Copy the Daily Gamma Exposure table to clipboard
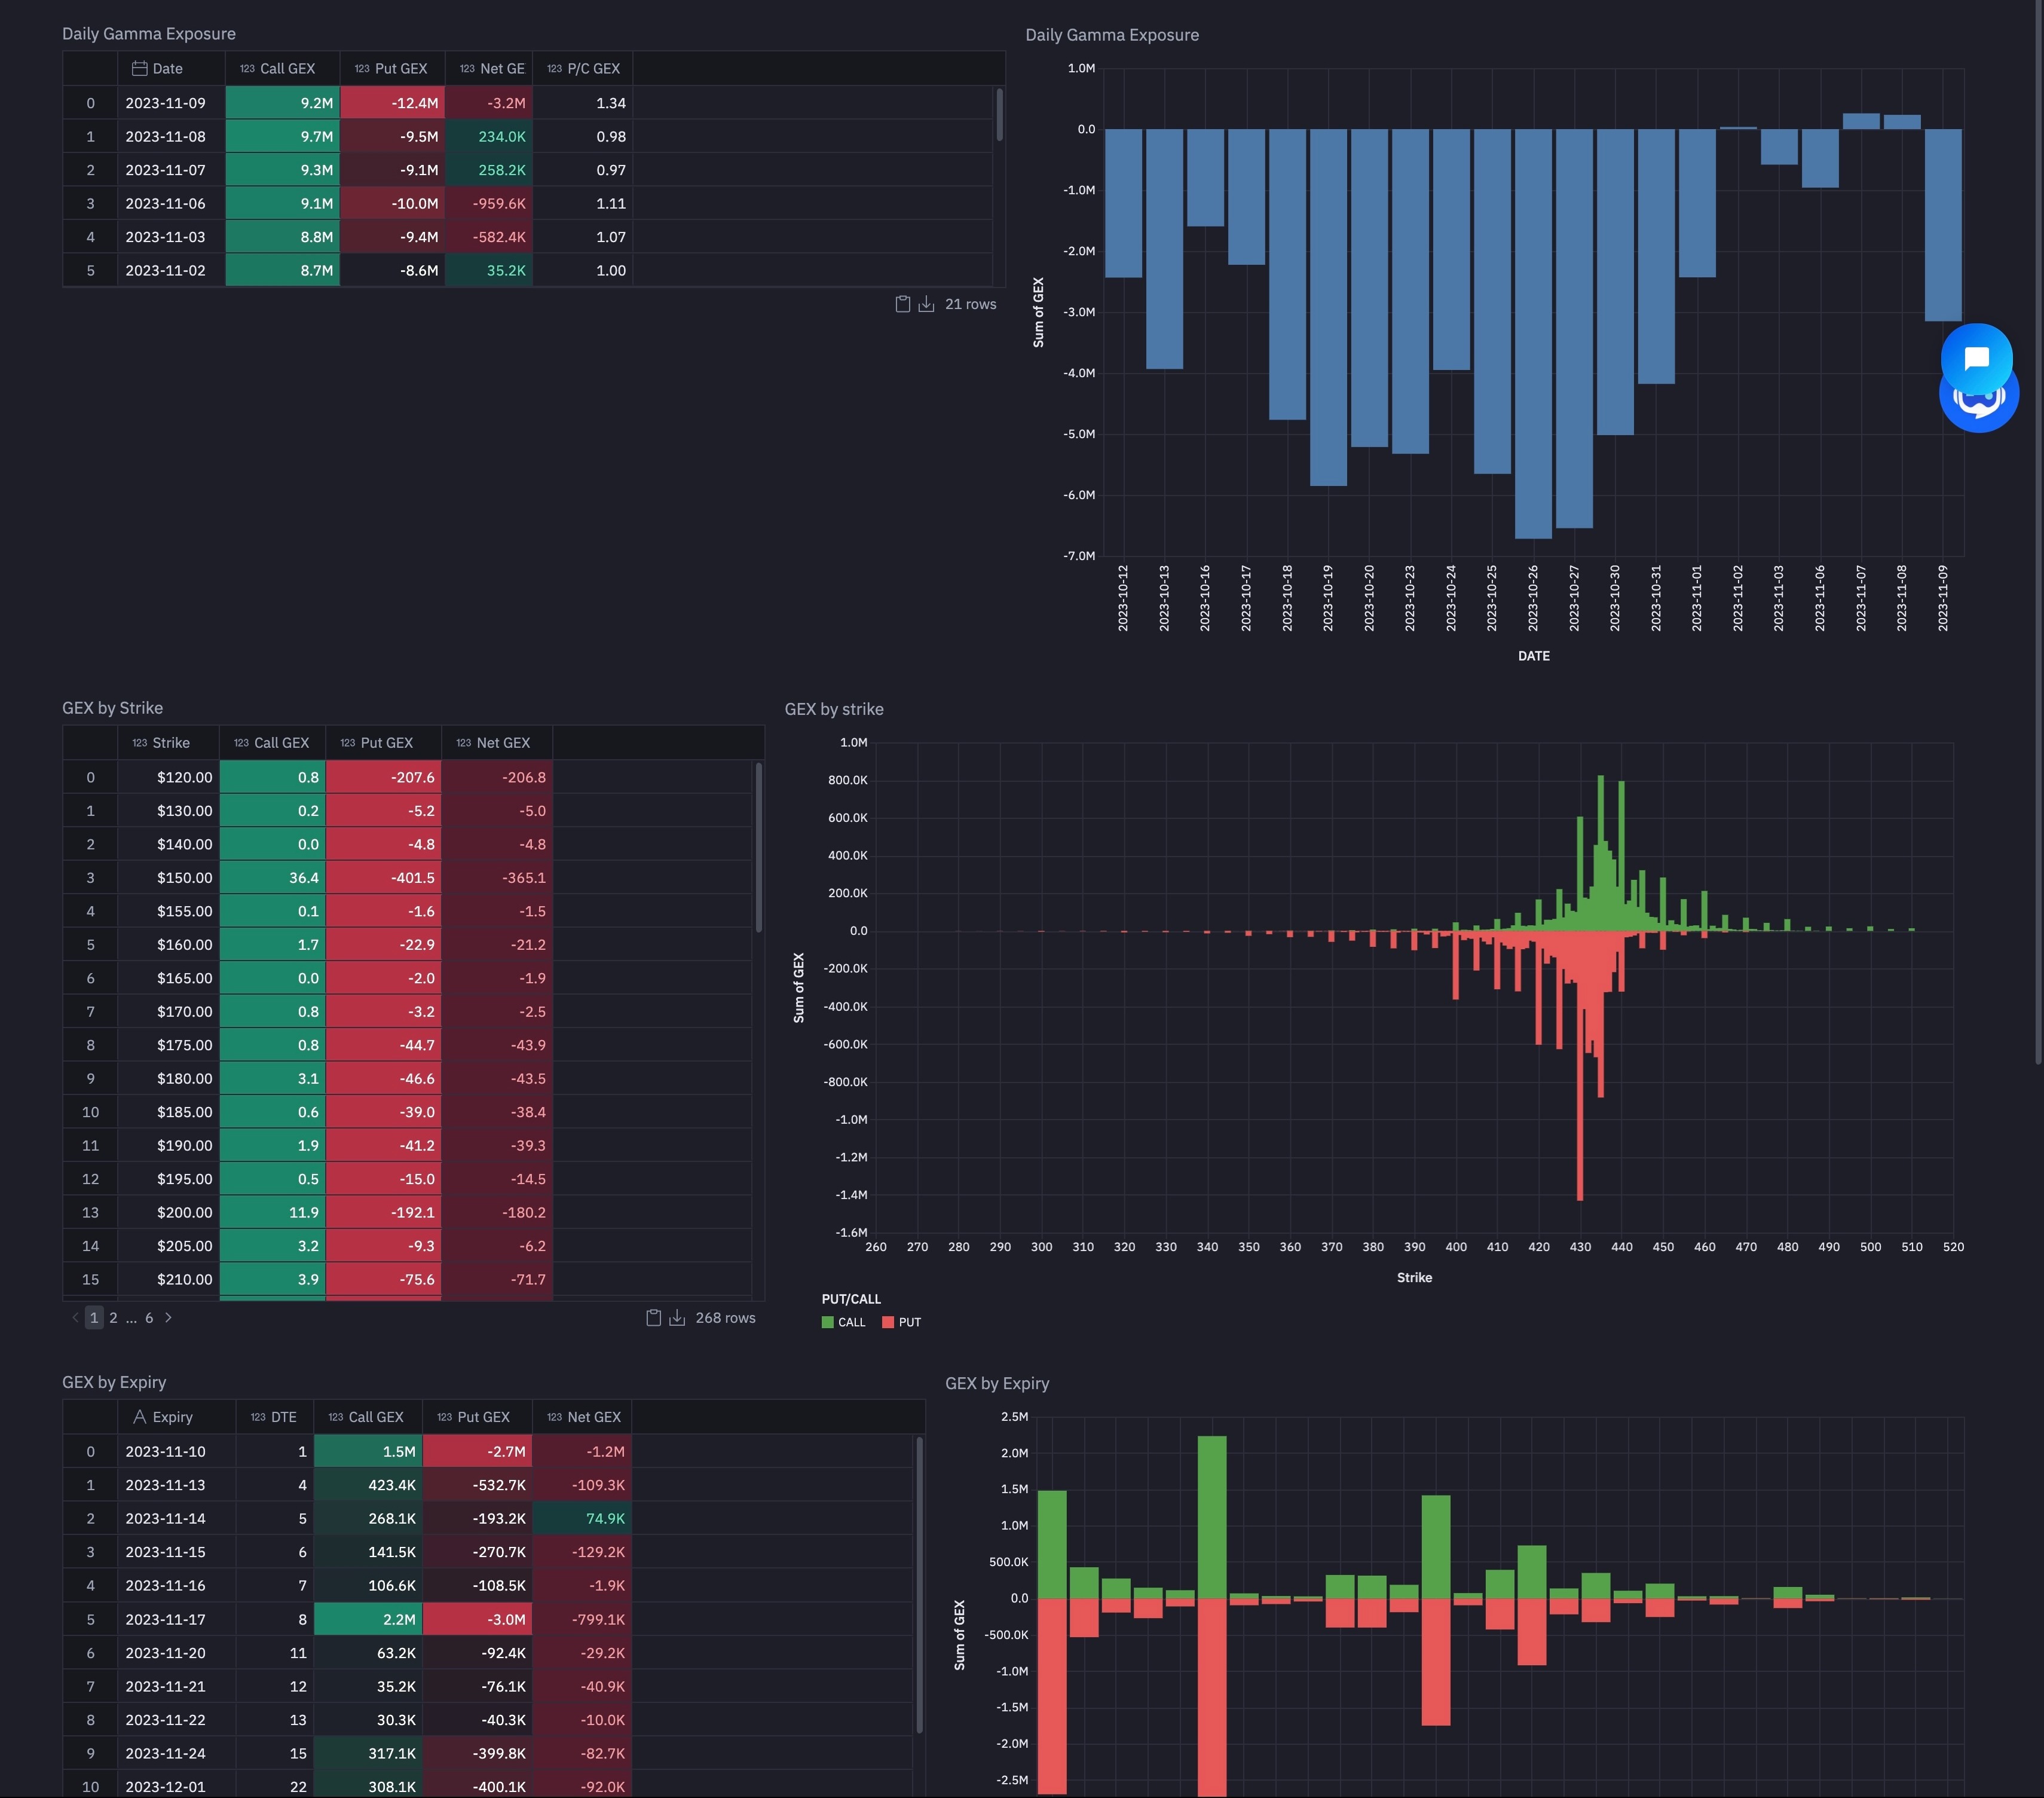2044x1798 pixels. coord(903,304)
